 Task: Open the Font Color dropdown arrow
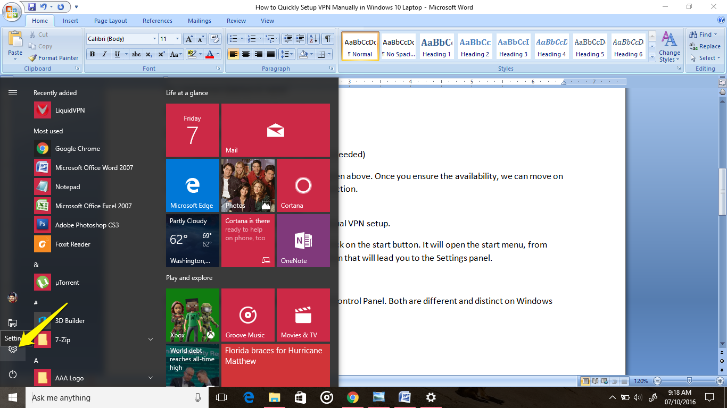coord(218,54)
